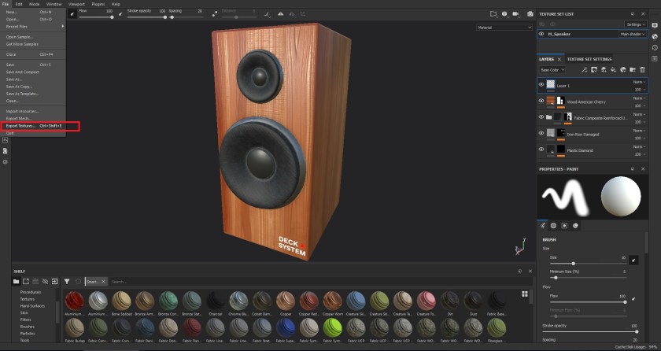
Task: Select the Brush tab icon in Properties panel
Action: click(542, 225)
